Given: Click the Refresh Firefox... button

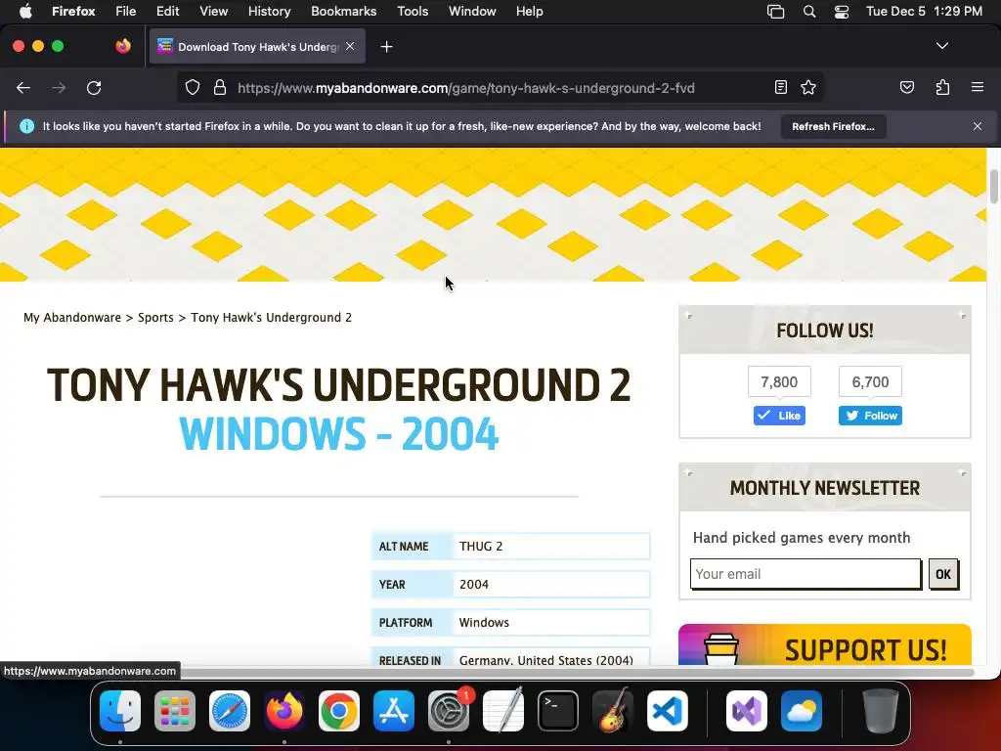Looking at the screenshot, I should coord(833,126).
